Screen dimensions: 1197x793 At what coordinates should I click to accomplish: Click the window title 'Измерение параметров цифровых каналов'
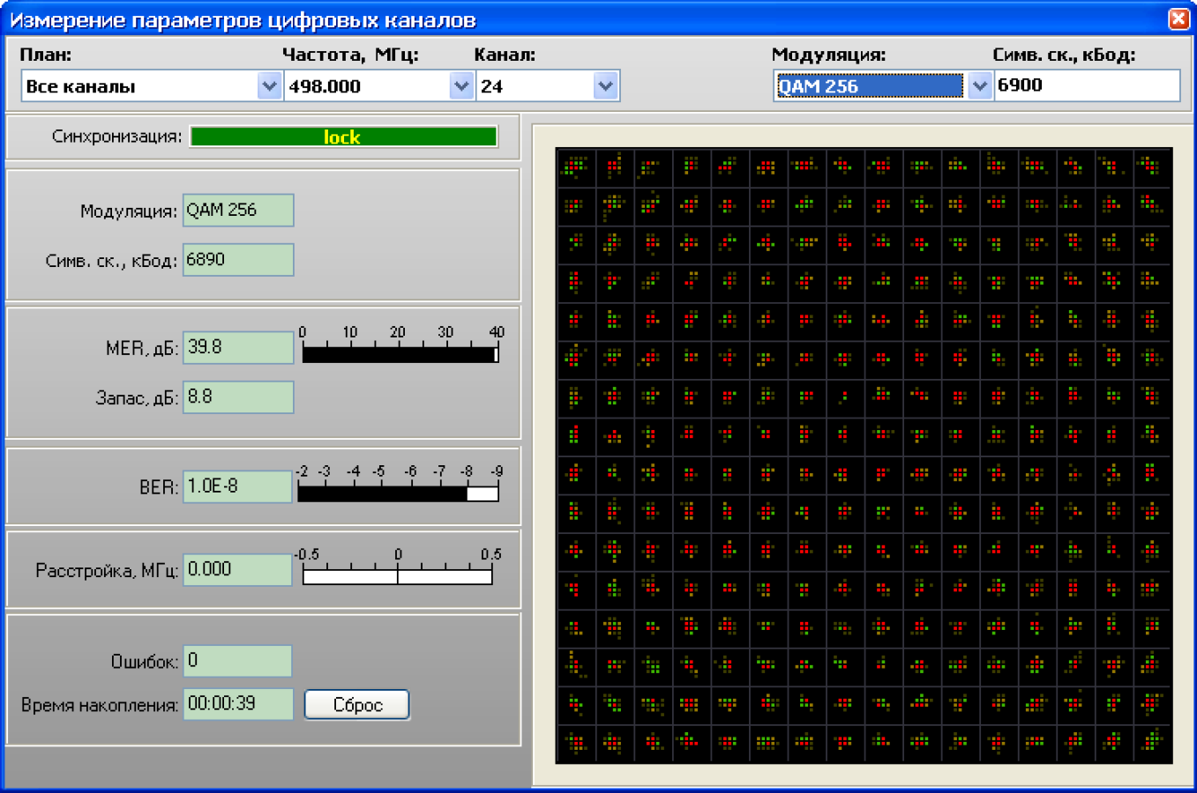pyautogui.click(x=243, y=19)
